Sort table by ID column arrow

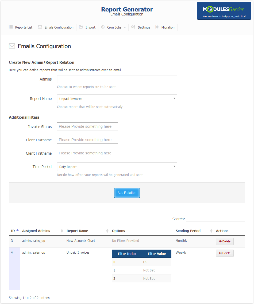pyautogui.click(x=17, y=230)
